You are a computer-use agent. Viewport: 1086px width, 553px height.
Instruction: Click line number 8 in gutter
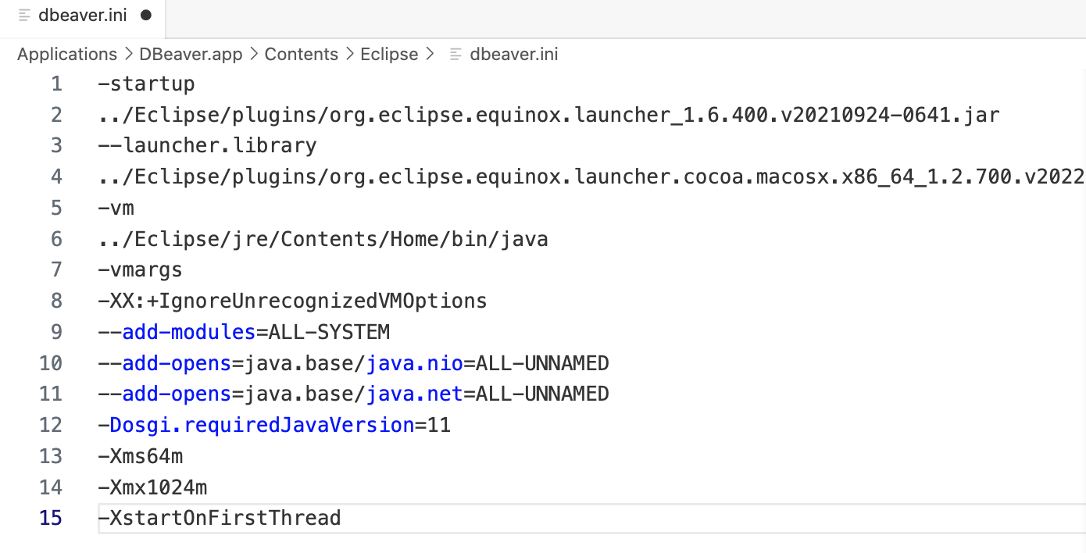(56, 301)
